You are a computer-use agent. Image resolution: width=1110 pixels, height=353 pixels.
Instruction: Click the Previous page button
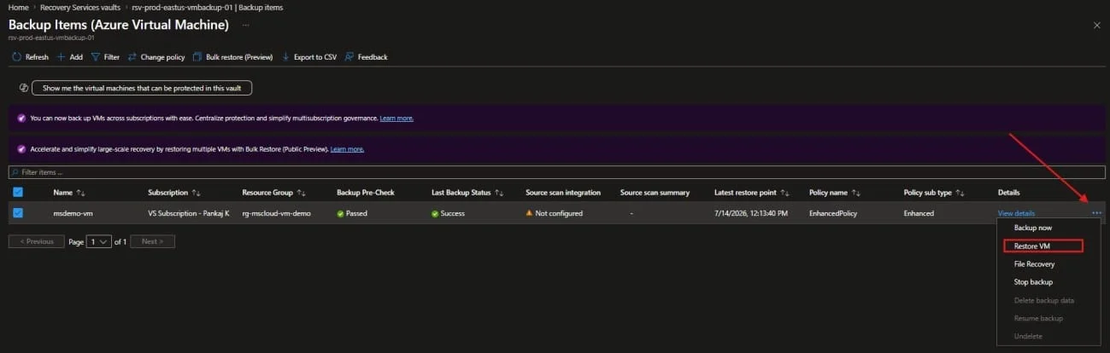pos(36,242)
